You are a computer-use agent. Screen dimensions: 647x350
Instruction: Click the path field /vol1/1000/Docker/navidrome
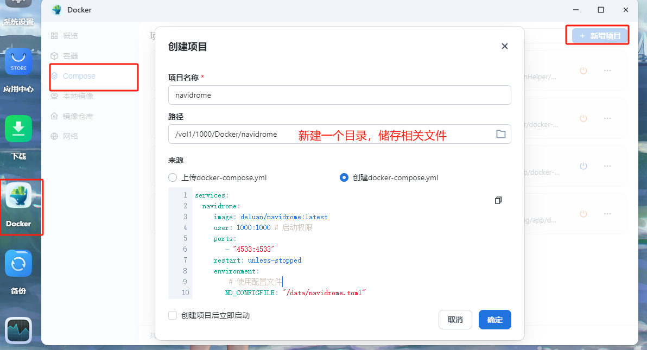click(x=340, y=134)
